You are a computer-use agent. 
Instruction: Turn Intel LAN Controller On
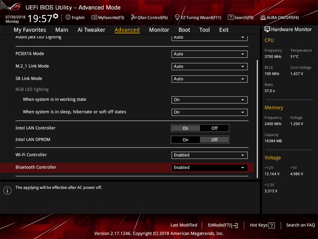point(185,128)
